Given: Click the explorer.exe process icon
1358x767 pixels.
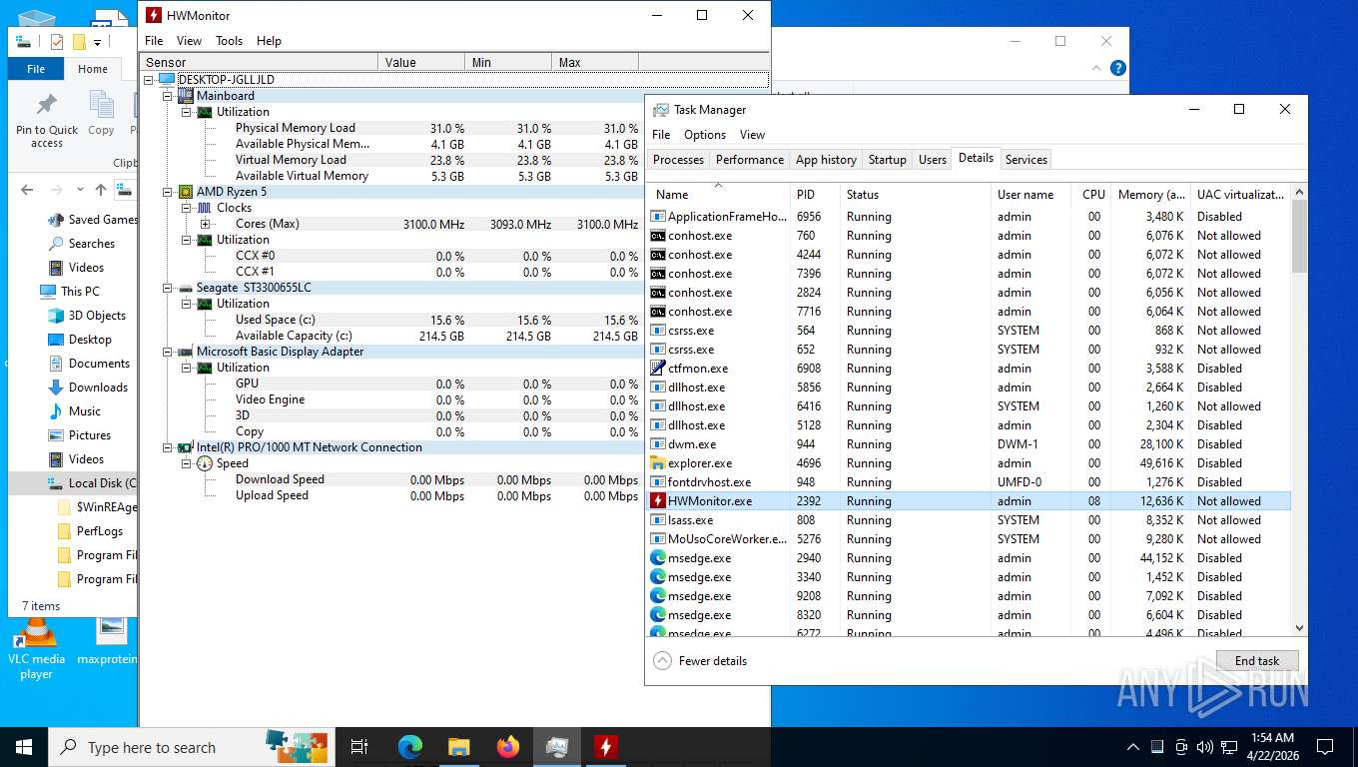Looking at the screenshot, I should 658,463.
